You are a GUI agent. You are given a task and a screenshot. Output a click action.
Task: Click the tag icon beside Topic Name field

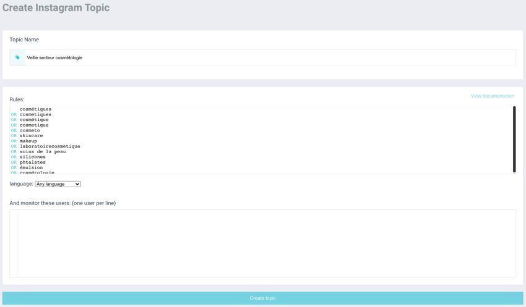17,57
